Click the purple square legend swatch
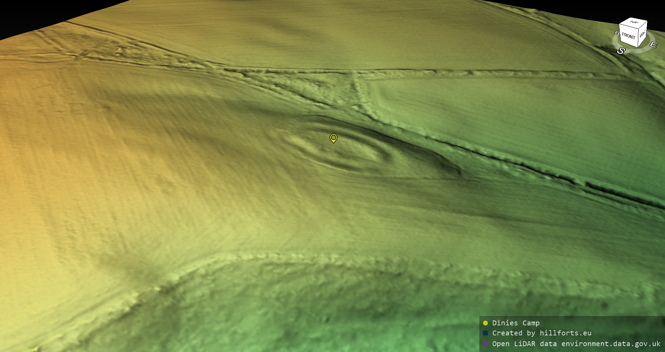665x352 pixels. tap(485, 344)
